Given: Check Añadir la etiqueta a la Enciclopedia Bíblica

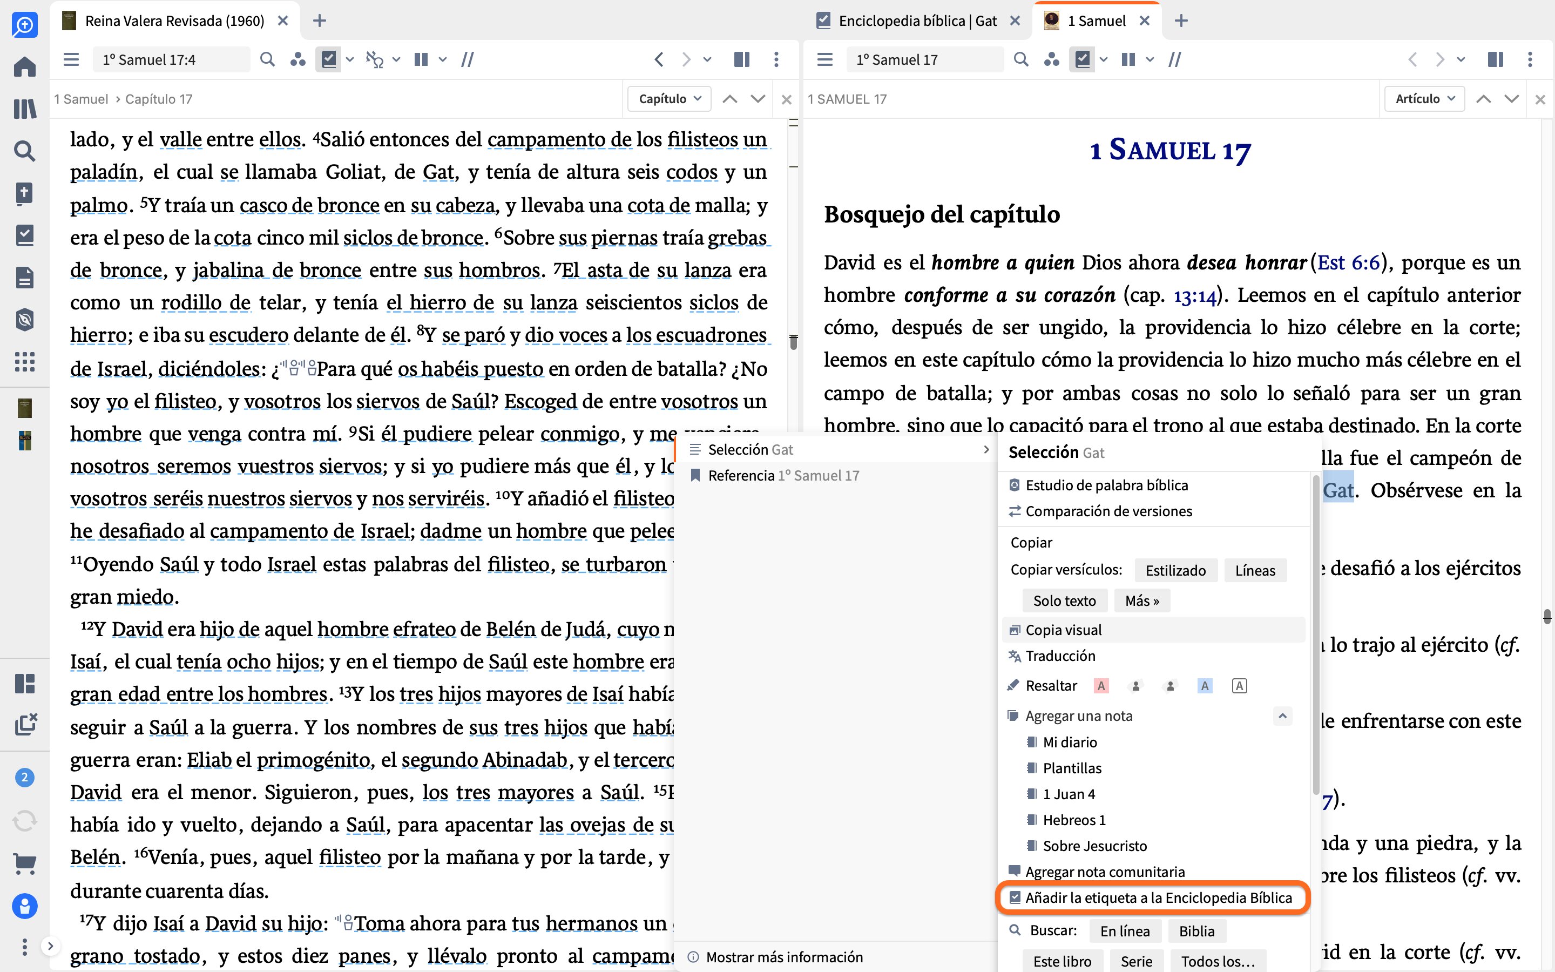Looking at the screenshot, I should [x=1153, y=898].
